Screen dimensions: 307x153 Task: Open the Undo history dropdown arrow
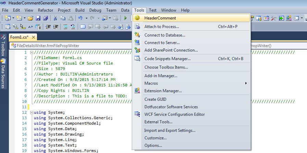click(86, 18)
